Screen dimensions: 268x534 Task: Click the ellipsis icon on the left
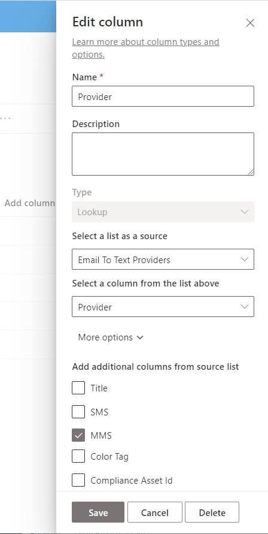(5, 118)
